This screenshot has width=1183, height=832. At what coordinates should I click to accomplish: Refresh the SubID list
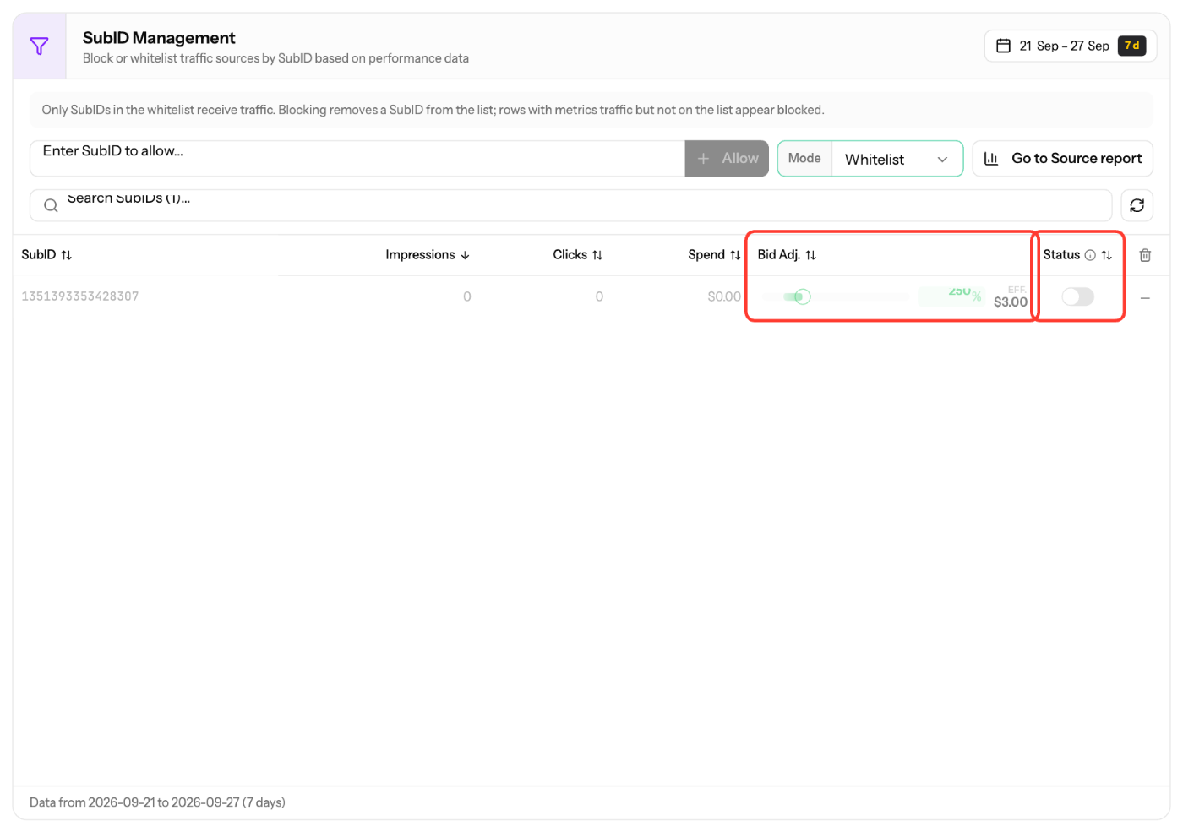pyautogui.click(x=1137, y=205)
